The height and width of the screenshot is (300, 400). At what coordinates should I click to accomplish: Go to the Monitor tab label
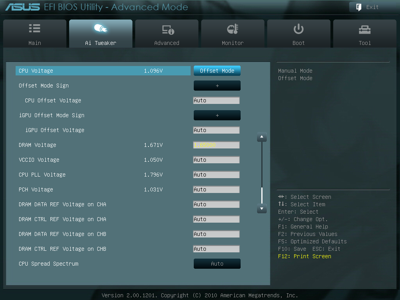(233, 43)
